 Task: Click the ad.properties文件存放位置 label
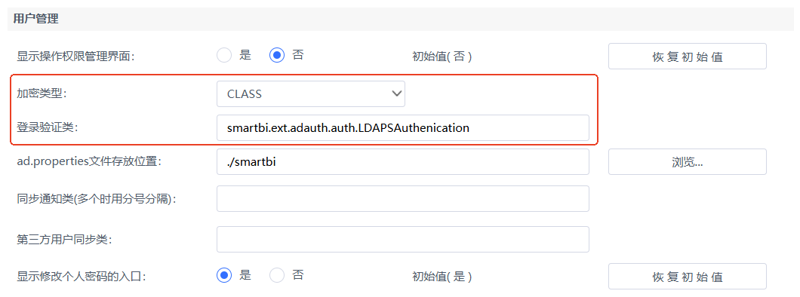tap(89, 161)
